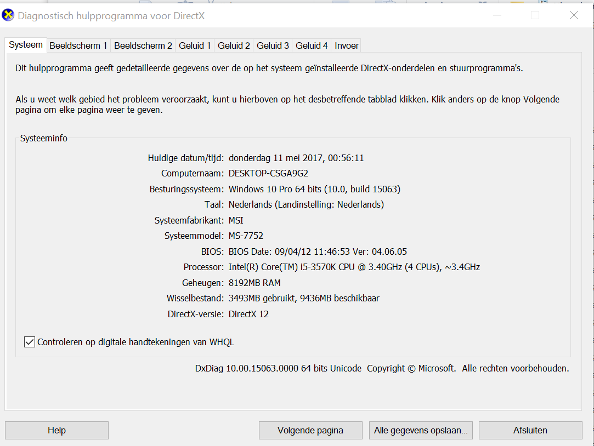Viewport: 594px width, 446px height.
Task: Click the system model value MS-7752
Action: pos(246,236)
